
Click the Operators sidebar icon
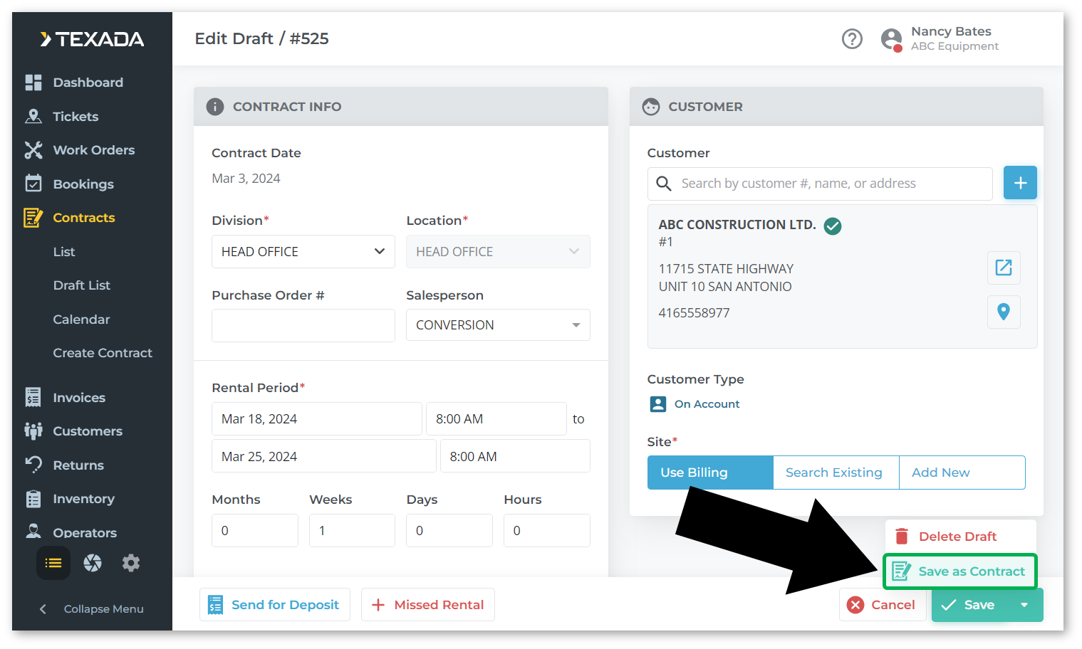33,532
